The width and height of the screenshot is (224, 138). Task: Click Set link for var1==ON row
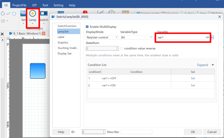click(x=193, y=85)
